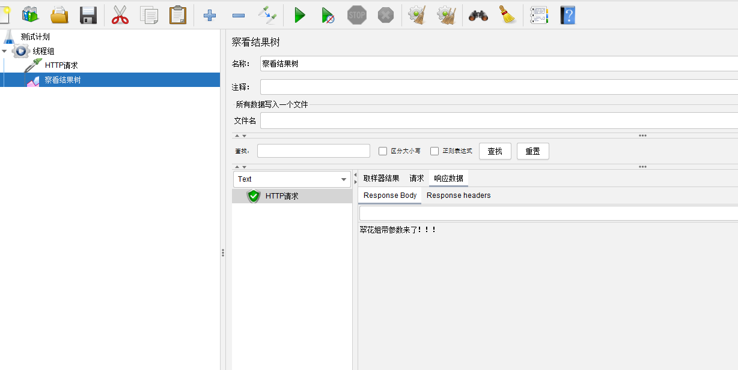Click response text 翠花姐带参数来了！！！
The width and height of the screenshot is (738, 370).
(398, 230)
